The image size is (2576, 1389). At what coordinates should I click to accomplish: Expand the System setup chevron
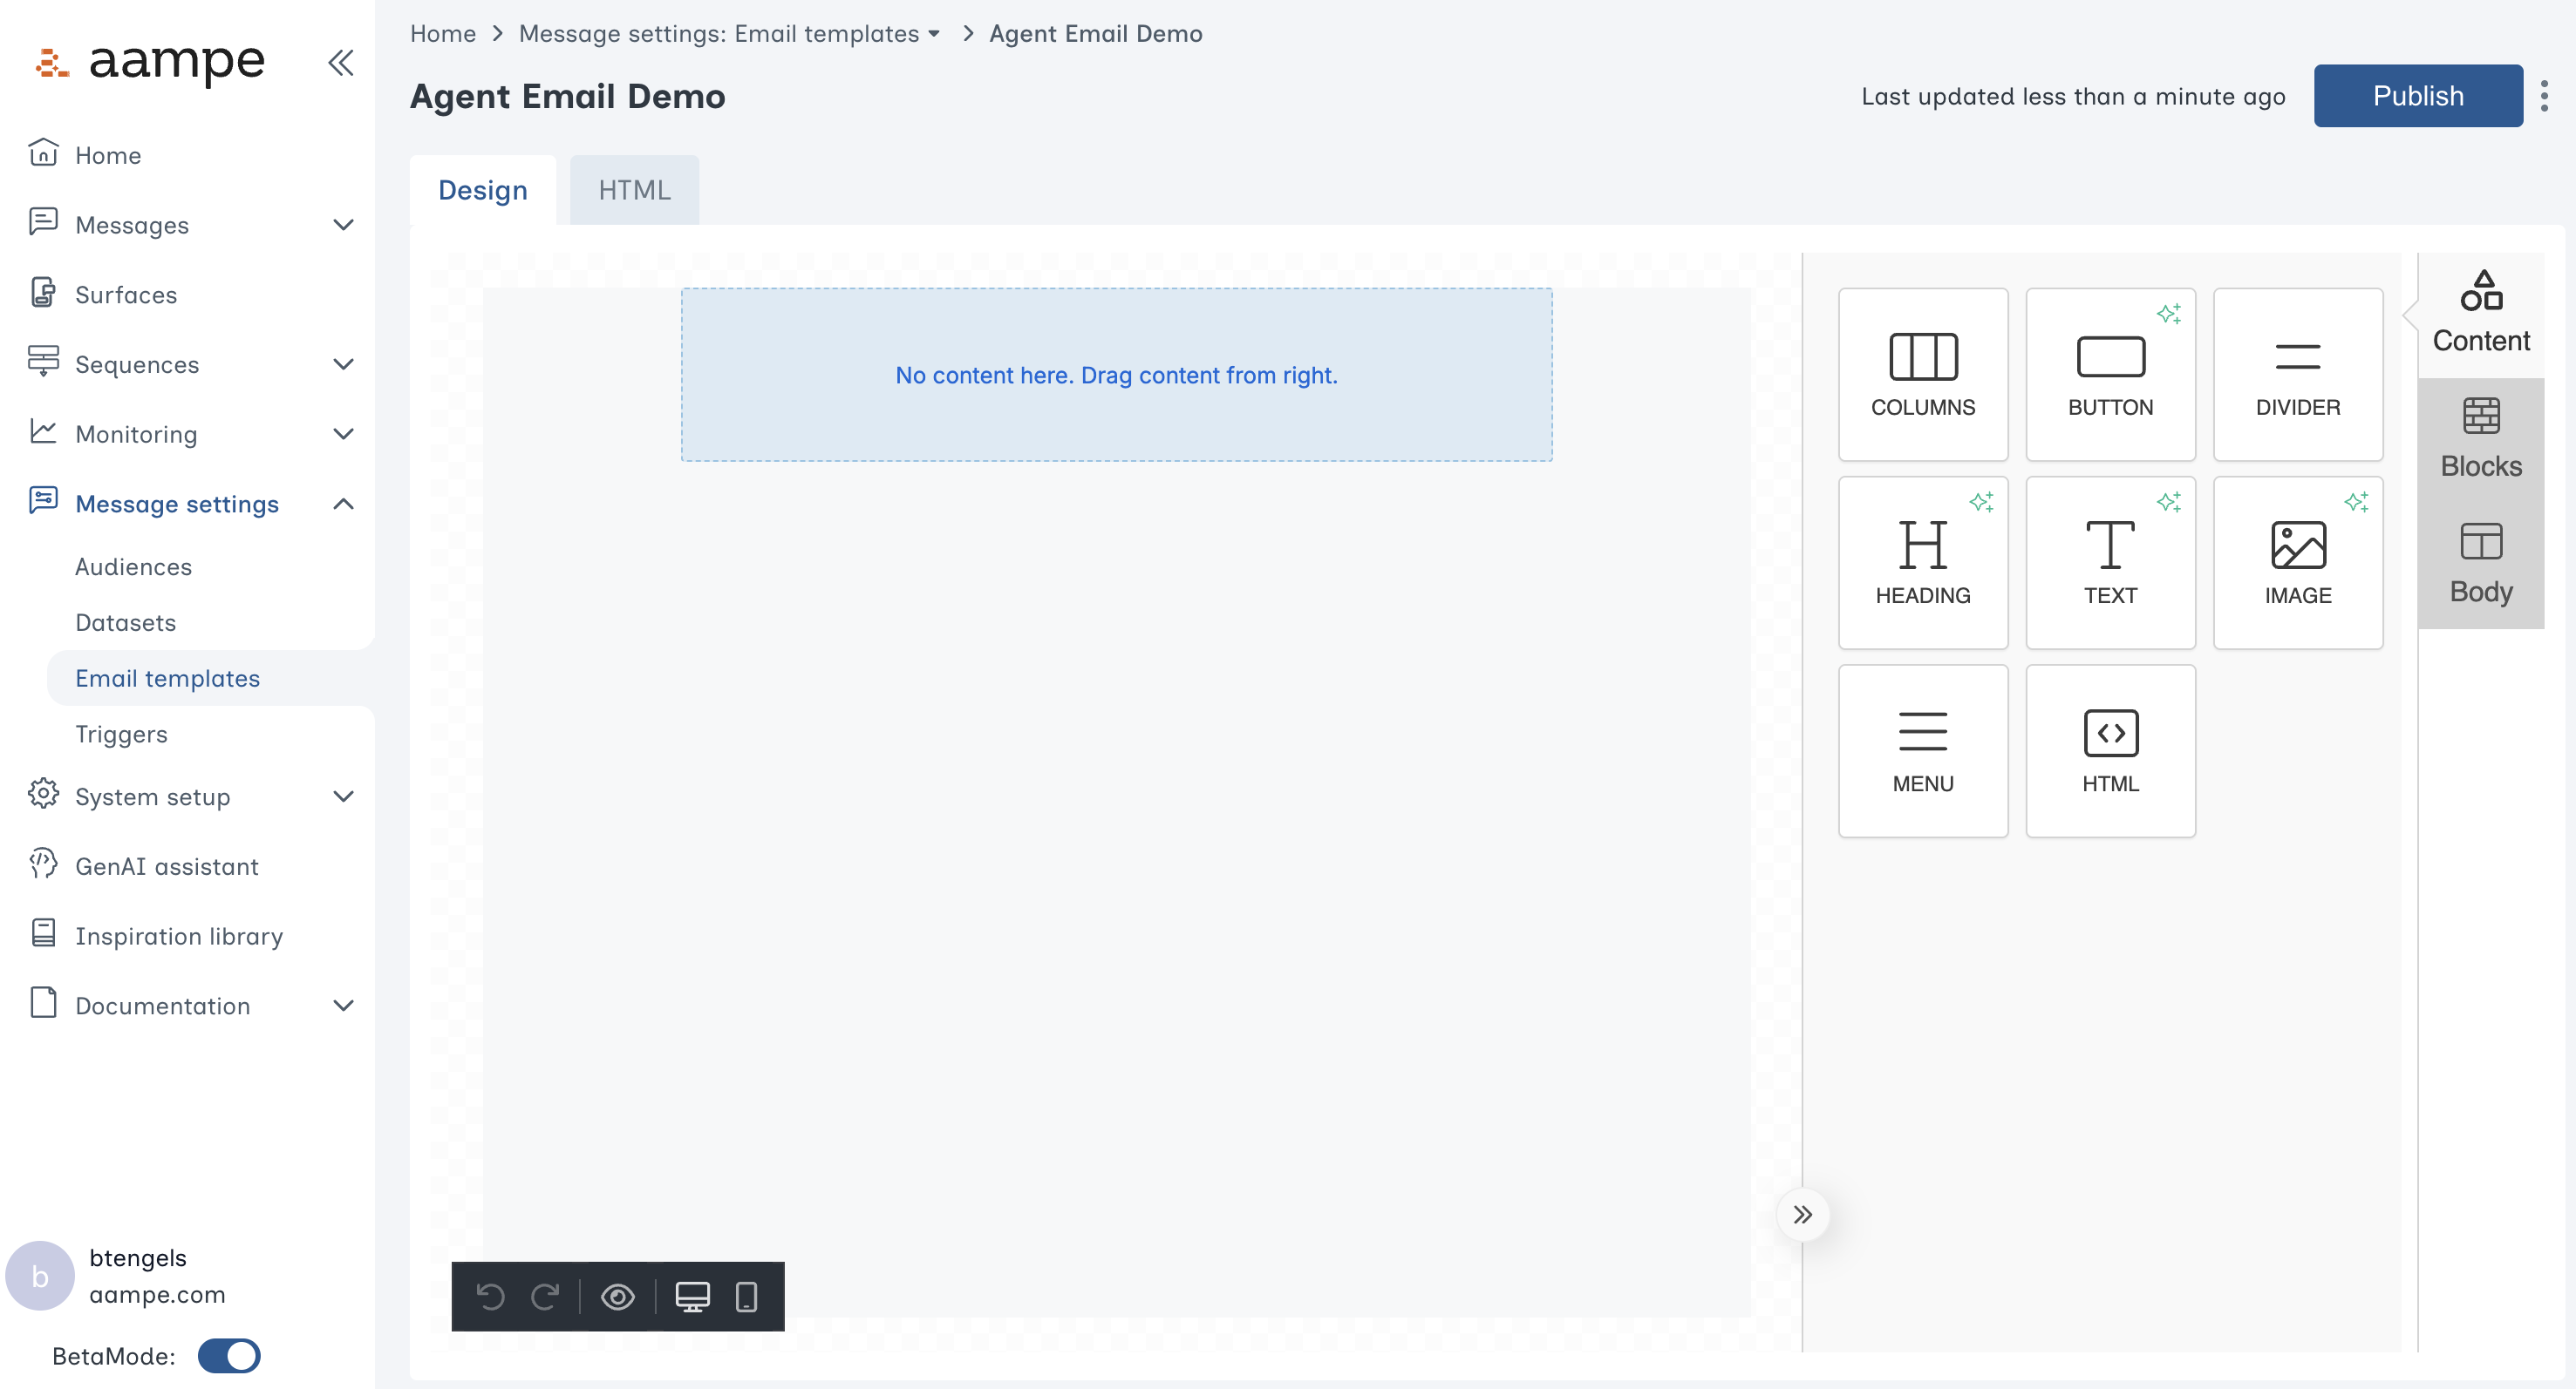343,796
